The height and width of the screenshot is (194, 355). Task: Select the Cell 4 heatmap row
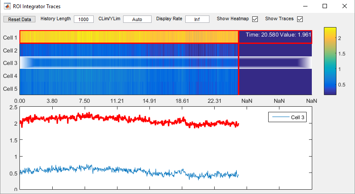pos(129,76)
